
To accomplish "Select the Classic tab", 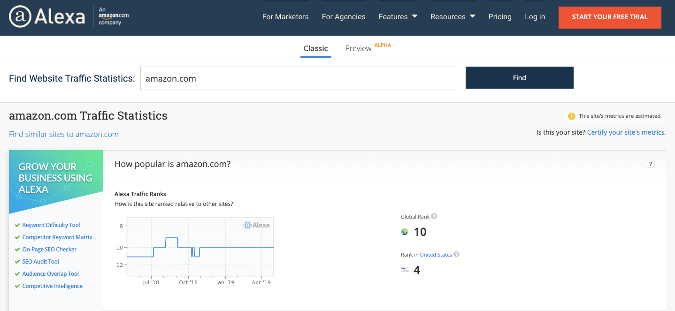I will pos(316,49).
